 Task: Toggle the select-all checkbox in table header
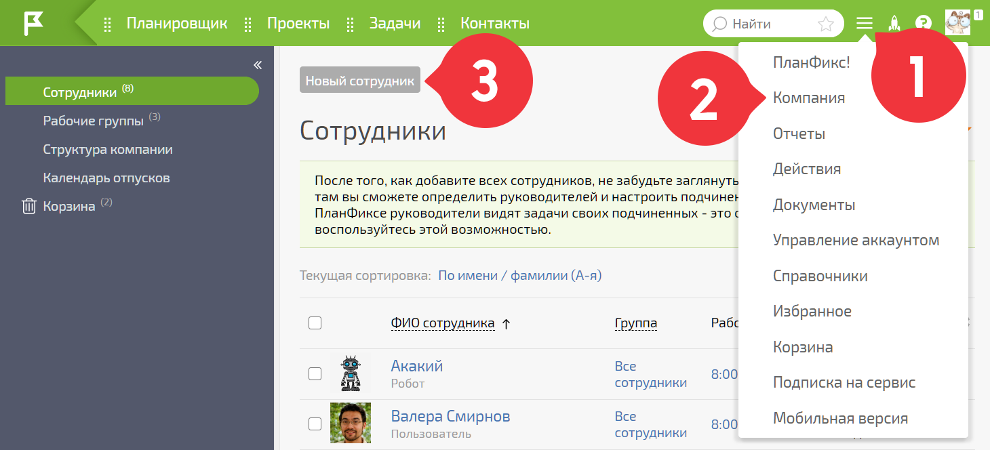click(x=315, y=323)
